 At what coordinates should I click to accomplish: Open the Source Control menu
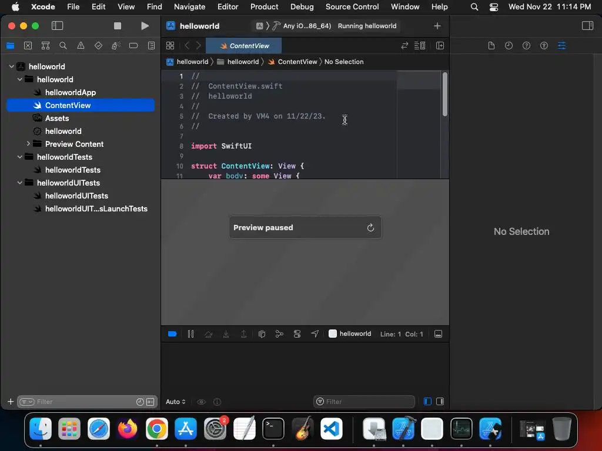tap(352, 6)
